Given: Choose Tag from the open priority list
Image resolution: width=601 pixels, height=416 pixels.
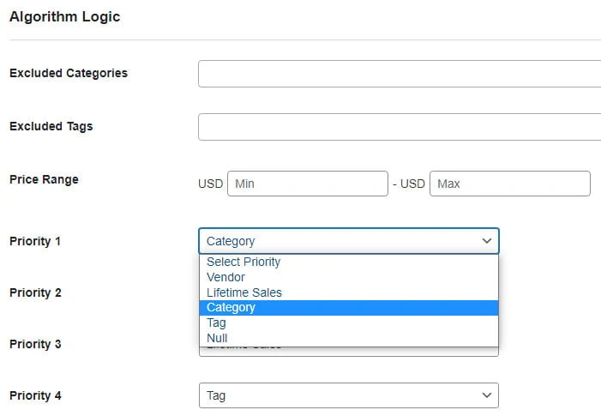Looking at the screenshot, I should [x=216, y=323].
